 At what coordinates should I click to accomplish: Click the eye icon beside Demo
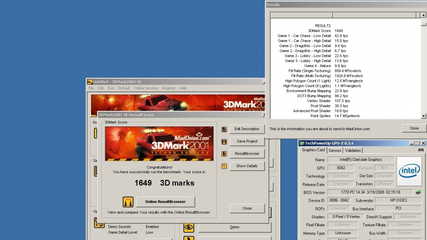(x=188, y=227)
